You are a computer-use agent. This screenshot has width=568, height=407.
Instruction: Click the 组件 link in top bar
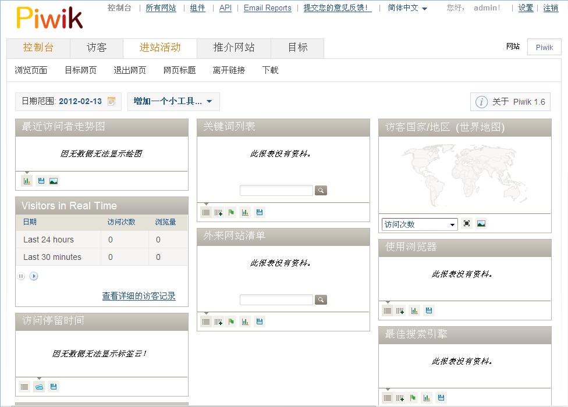(198, 8)
